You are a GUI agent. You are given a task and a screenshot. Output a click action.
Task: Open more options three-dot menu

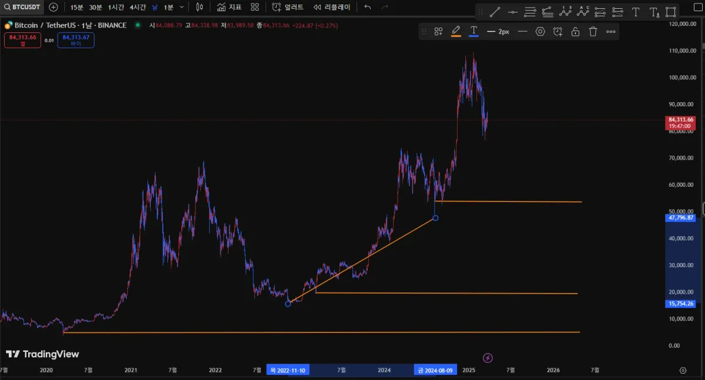pyautogui.click(x=611, y=32)
